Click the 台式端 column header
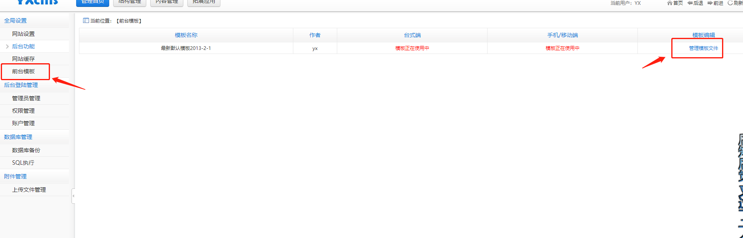Viewport: 743px width, 238px height. 412,35
